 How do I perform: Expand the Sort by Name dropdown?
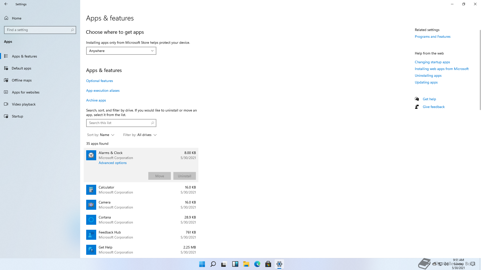tap(101, 135)
